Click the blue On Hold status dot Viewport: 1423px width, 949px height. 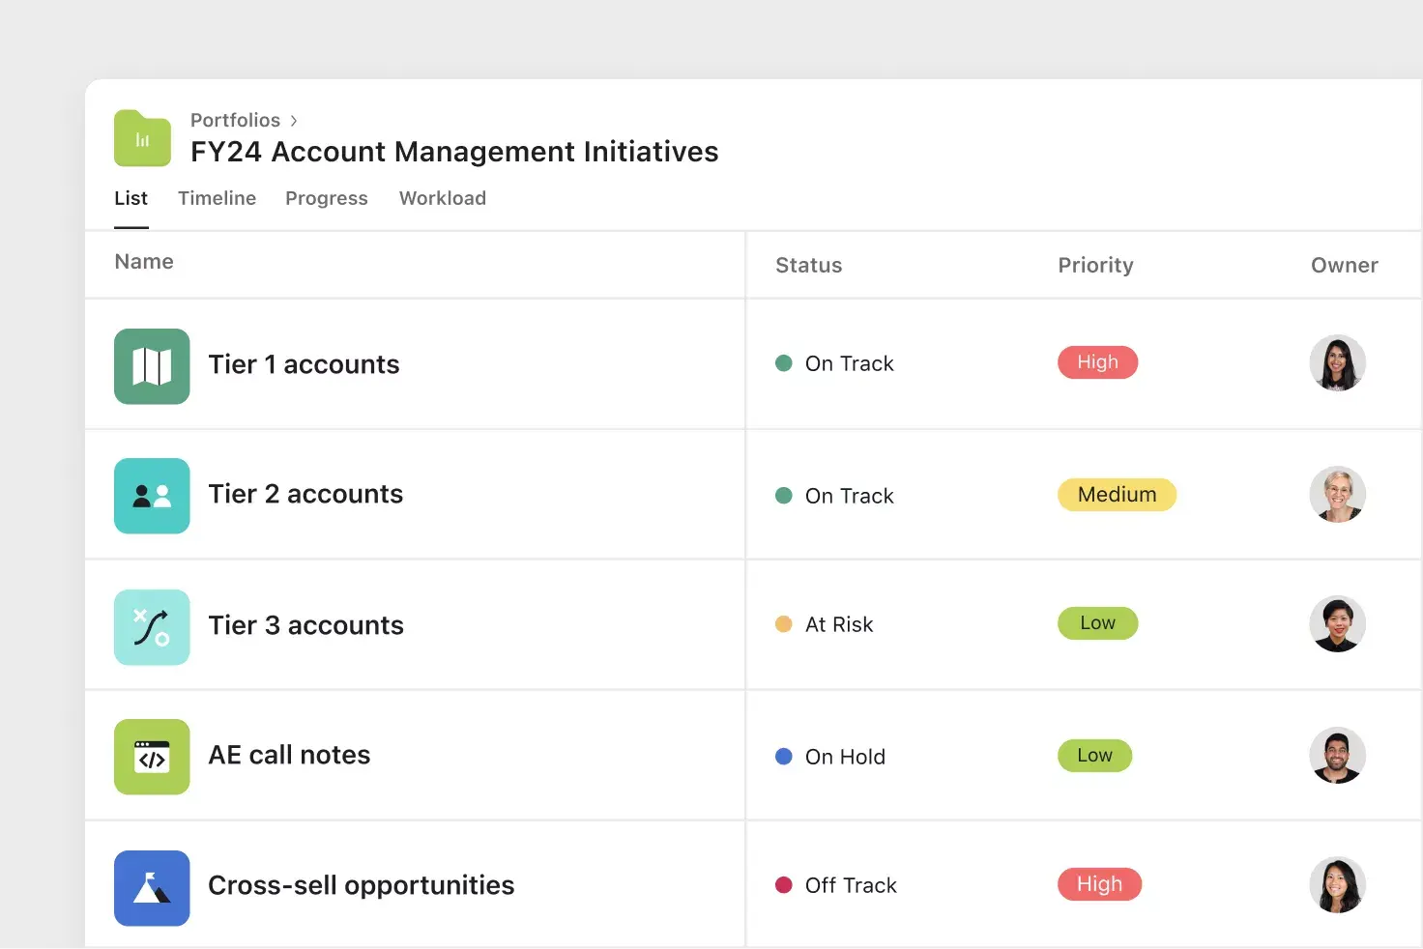point(783,757)
